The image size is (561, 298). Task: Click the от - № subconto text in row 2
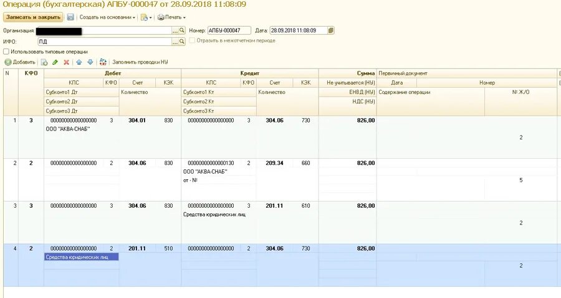pos(190,180)
